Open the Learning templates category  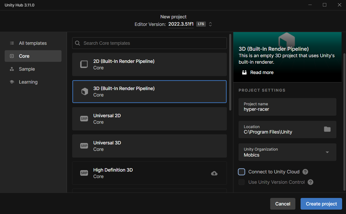33,82
